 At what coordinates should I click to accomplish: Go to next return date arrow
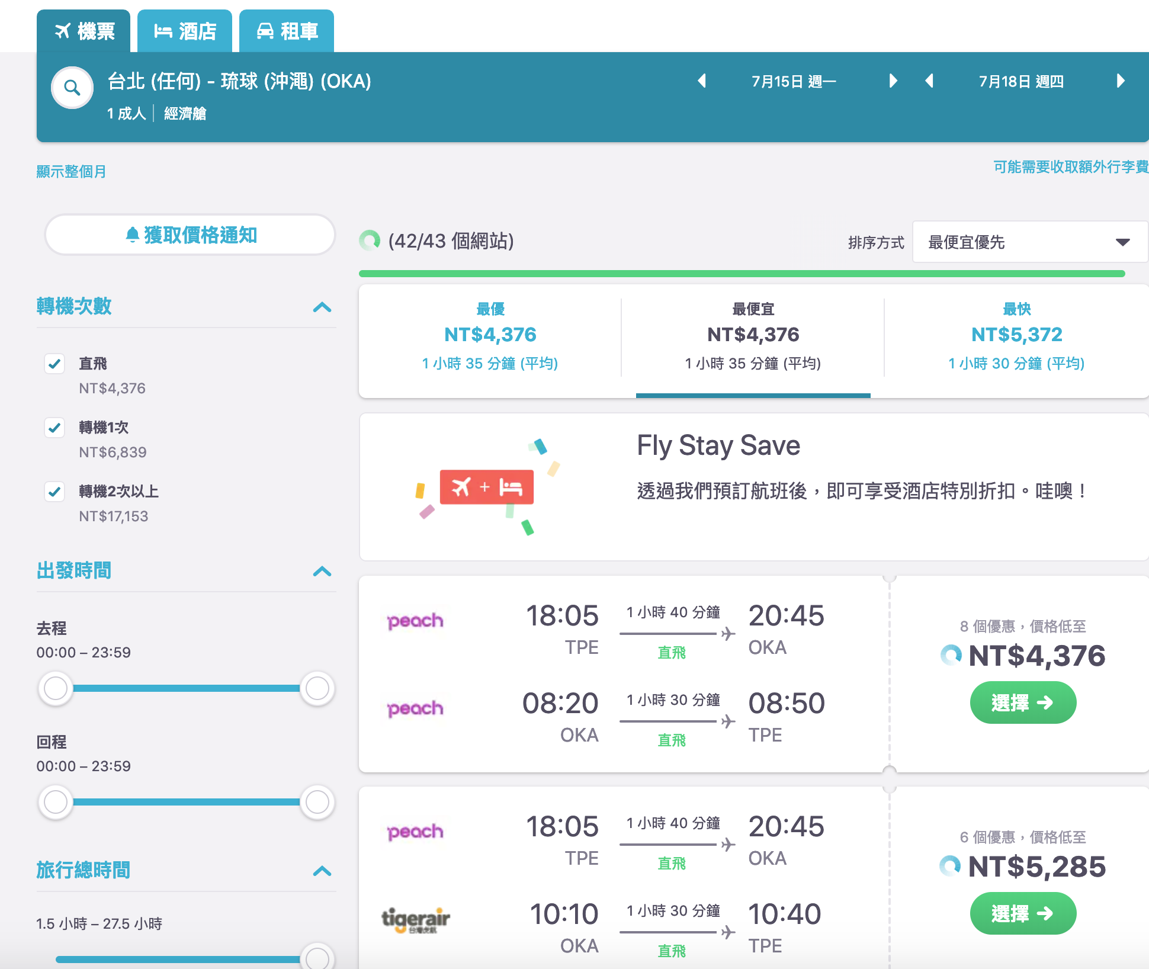click(x=1120, y=81)
